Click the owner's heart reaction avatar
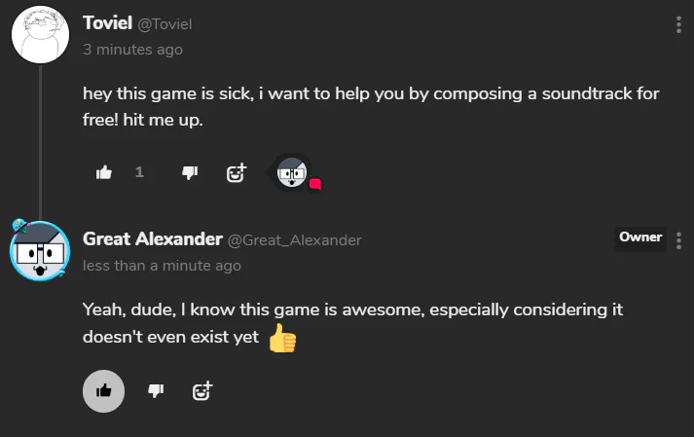This screenshot has height=437, width=694. click(x=293, y=173)
